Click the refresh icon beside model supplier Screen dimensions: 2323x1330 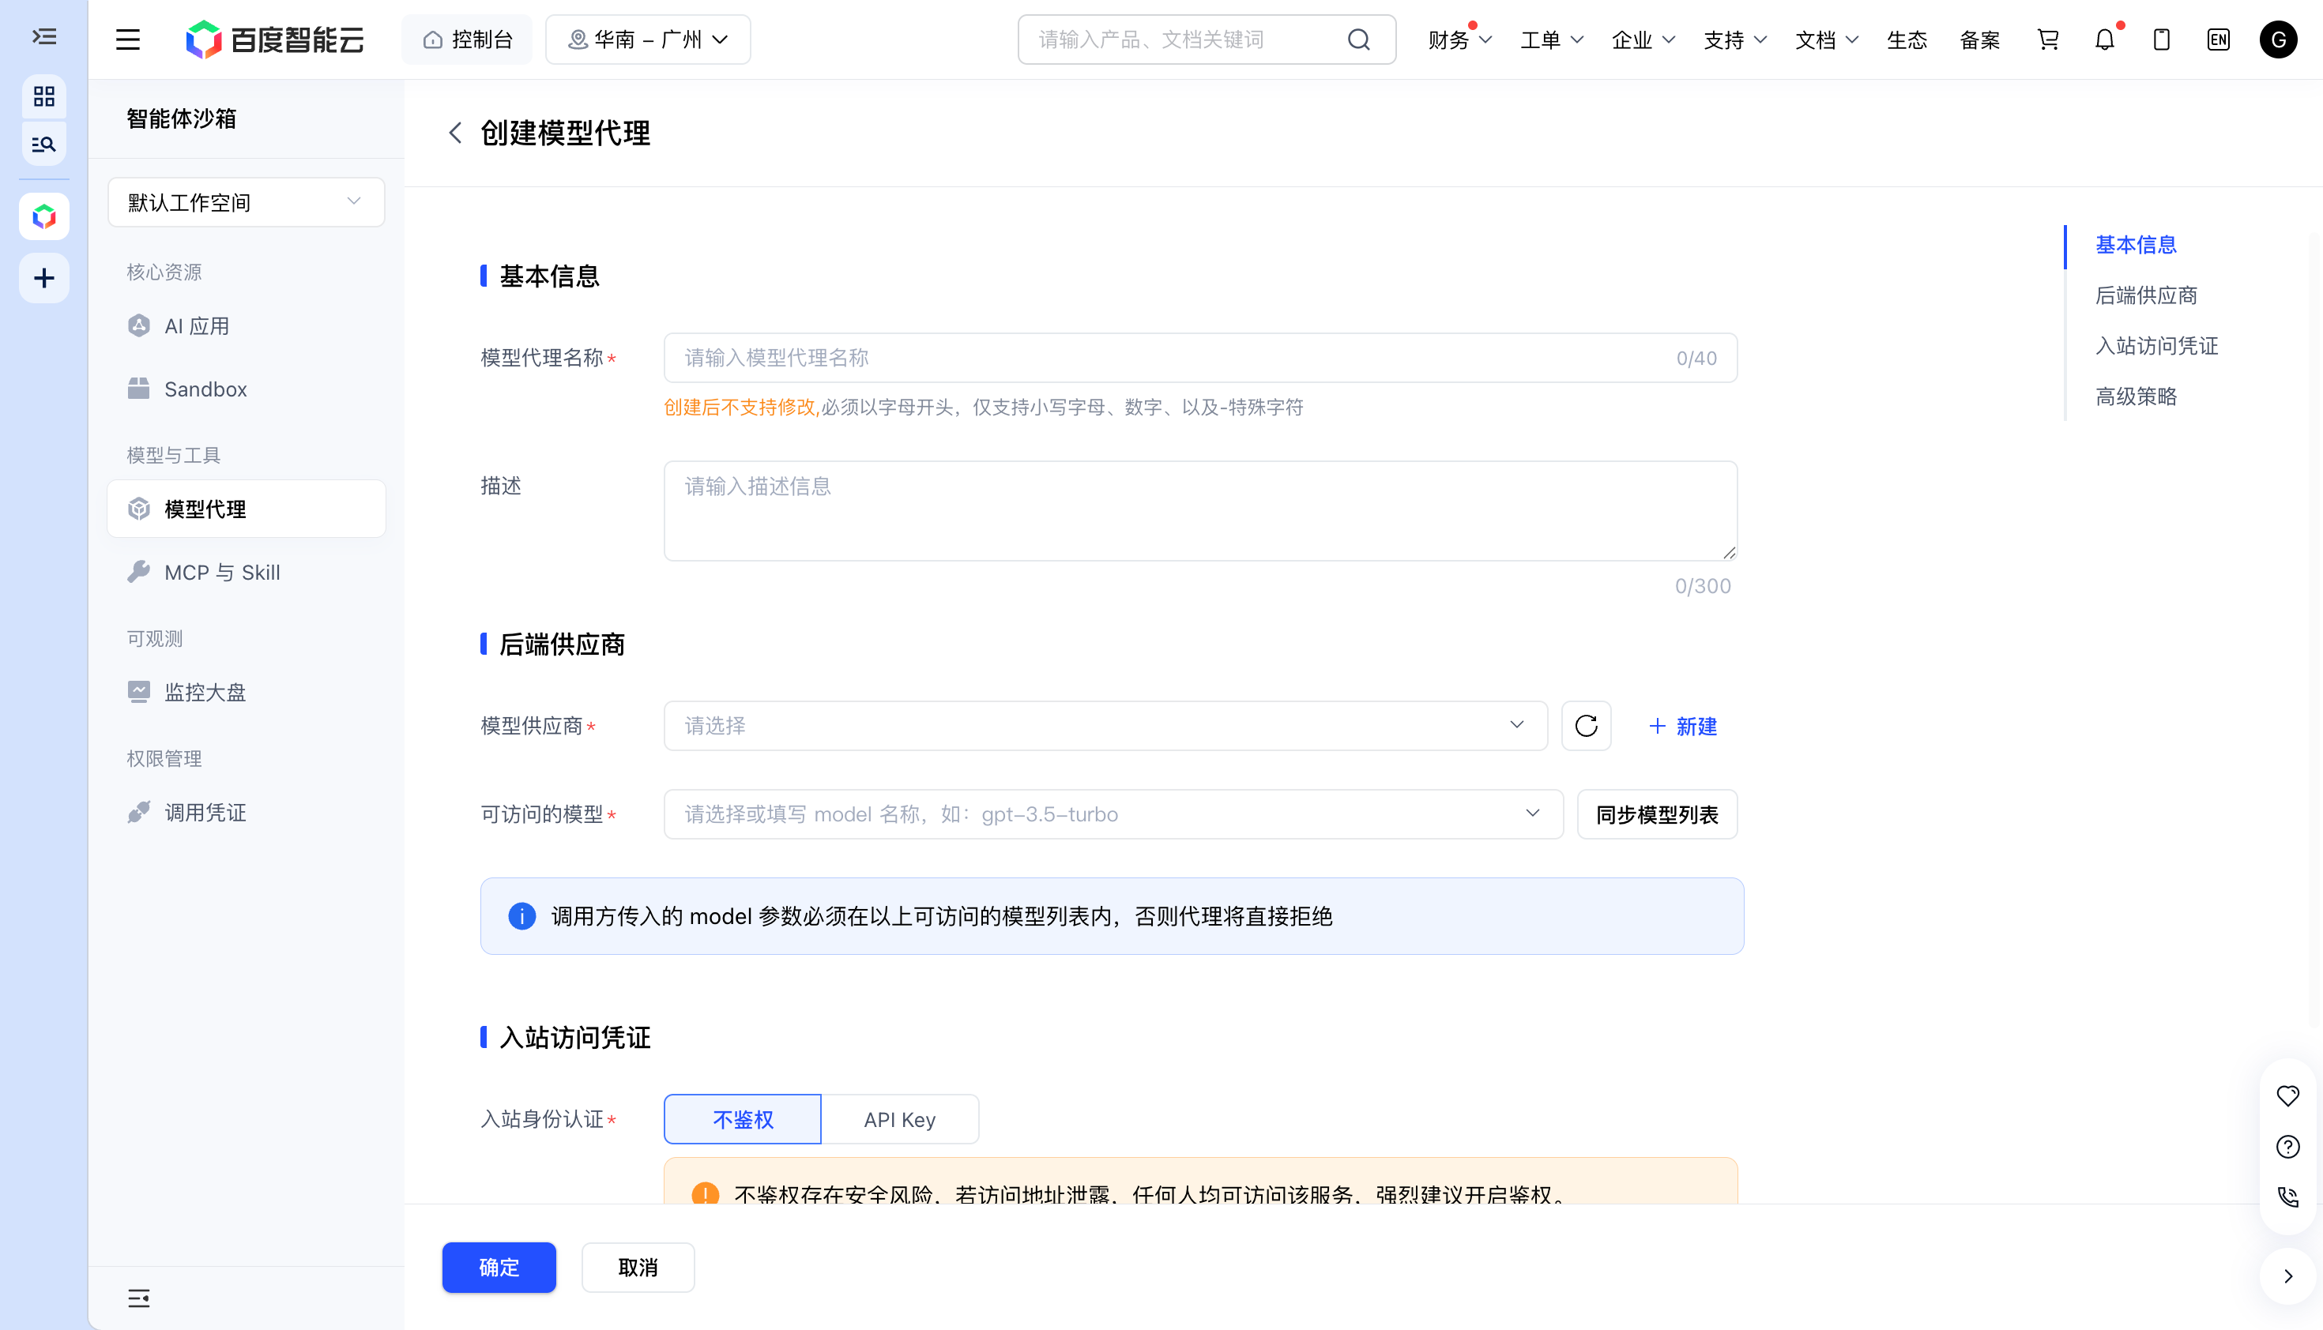[x=1586, y=726]
